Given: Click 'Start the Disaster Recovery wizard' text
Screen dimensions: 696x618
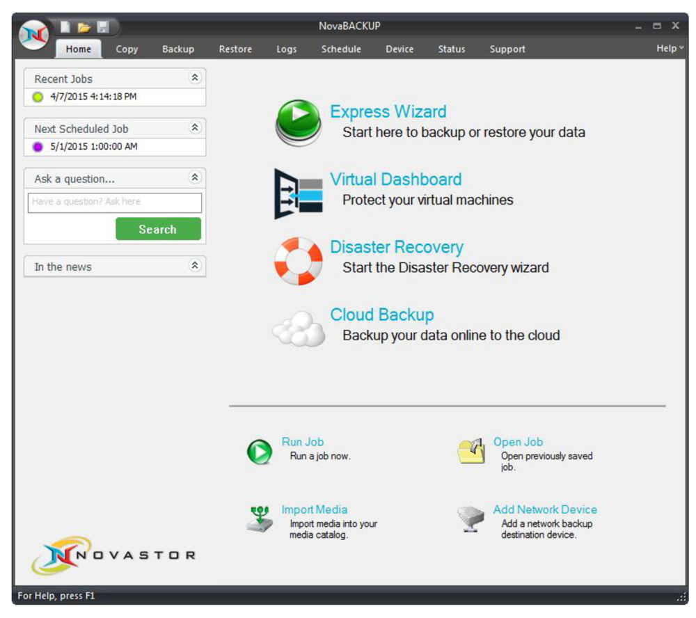Looking at the screenshot, I should coord(445,268).
